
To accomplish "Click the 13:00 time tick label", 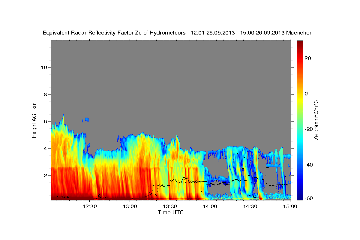I will (130, 206).
